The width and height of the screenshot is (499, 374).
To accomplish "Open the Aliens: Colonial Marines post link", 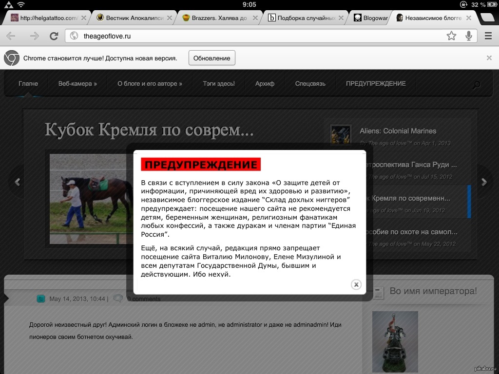I will point(398,131).
